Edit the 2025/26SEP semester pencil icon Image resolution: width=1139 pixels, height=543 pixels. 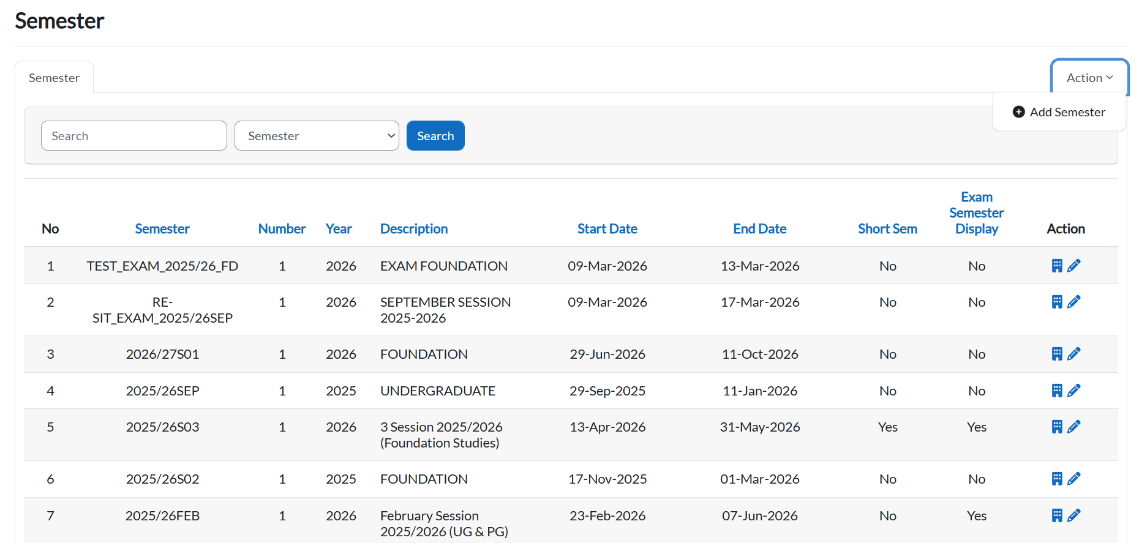click(1074, 391)
